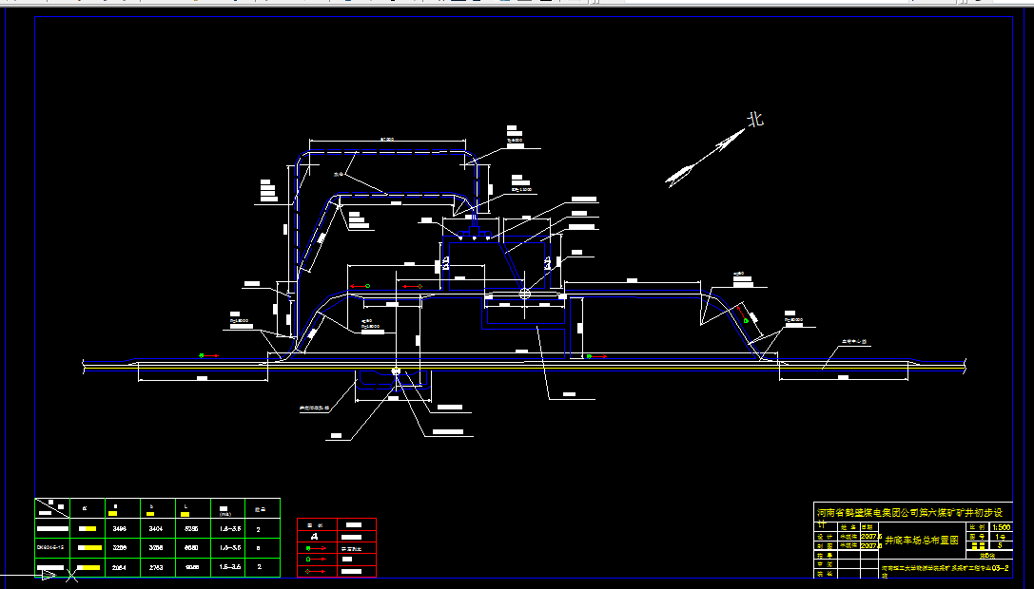This screenshot has width=1034, height=589.
Task: Select the annotation label near the right track end
Action: pyautogui.click(x=853, y=343)
